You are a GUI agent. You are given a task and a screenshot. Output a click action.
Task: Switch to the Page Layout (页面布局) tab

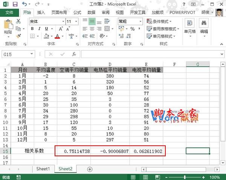[x=59, y=12]
